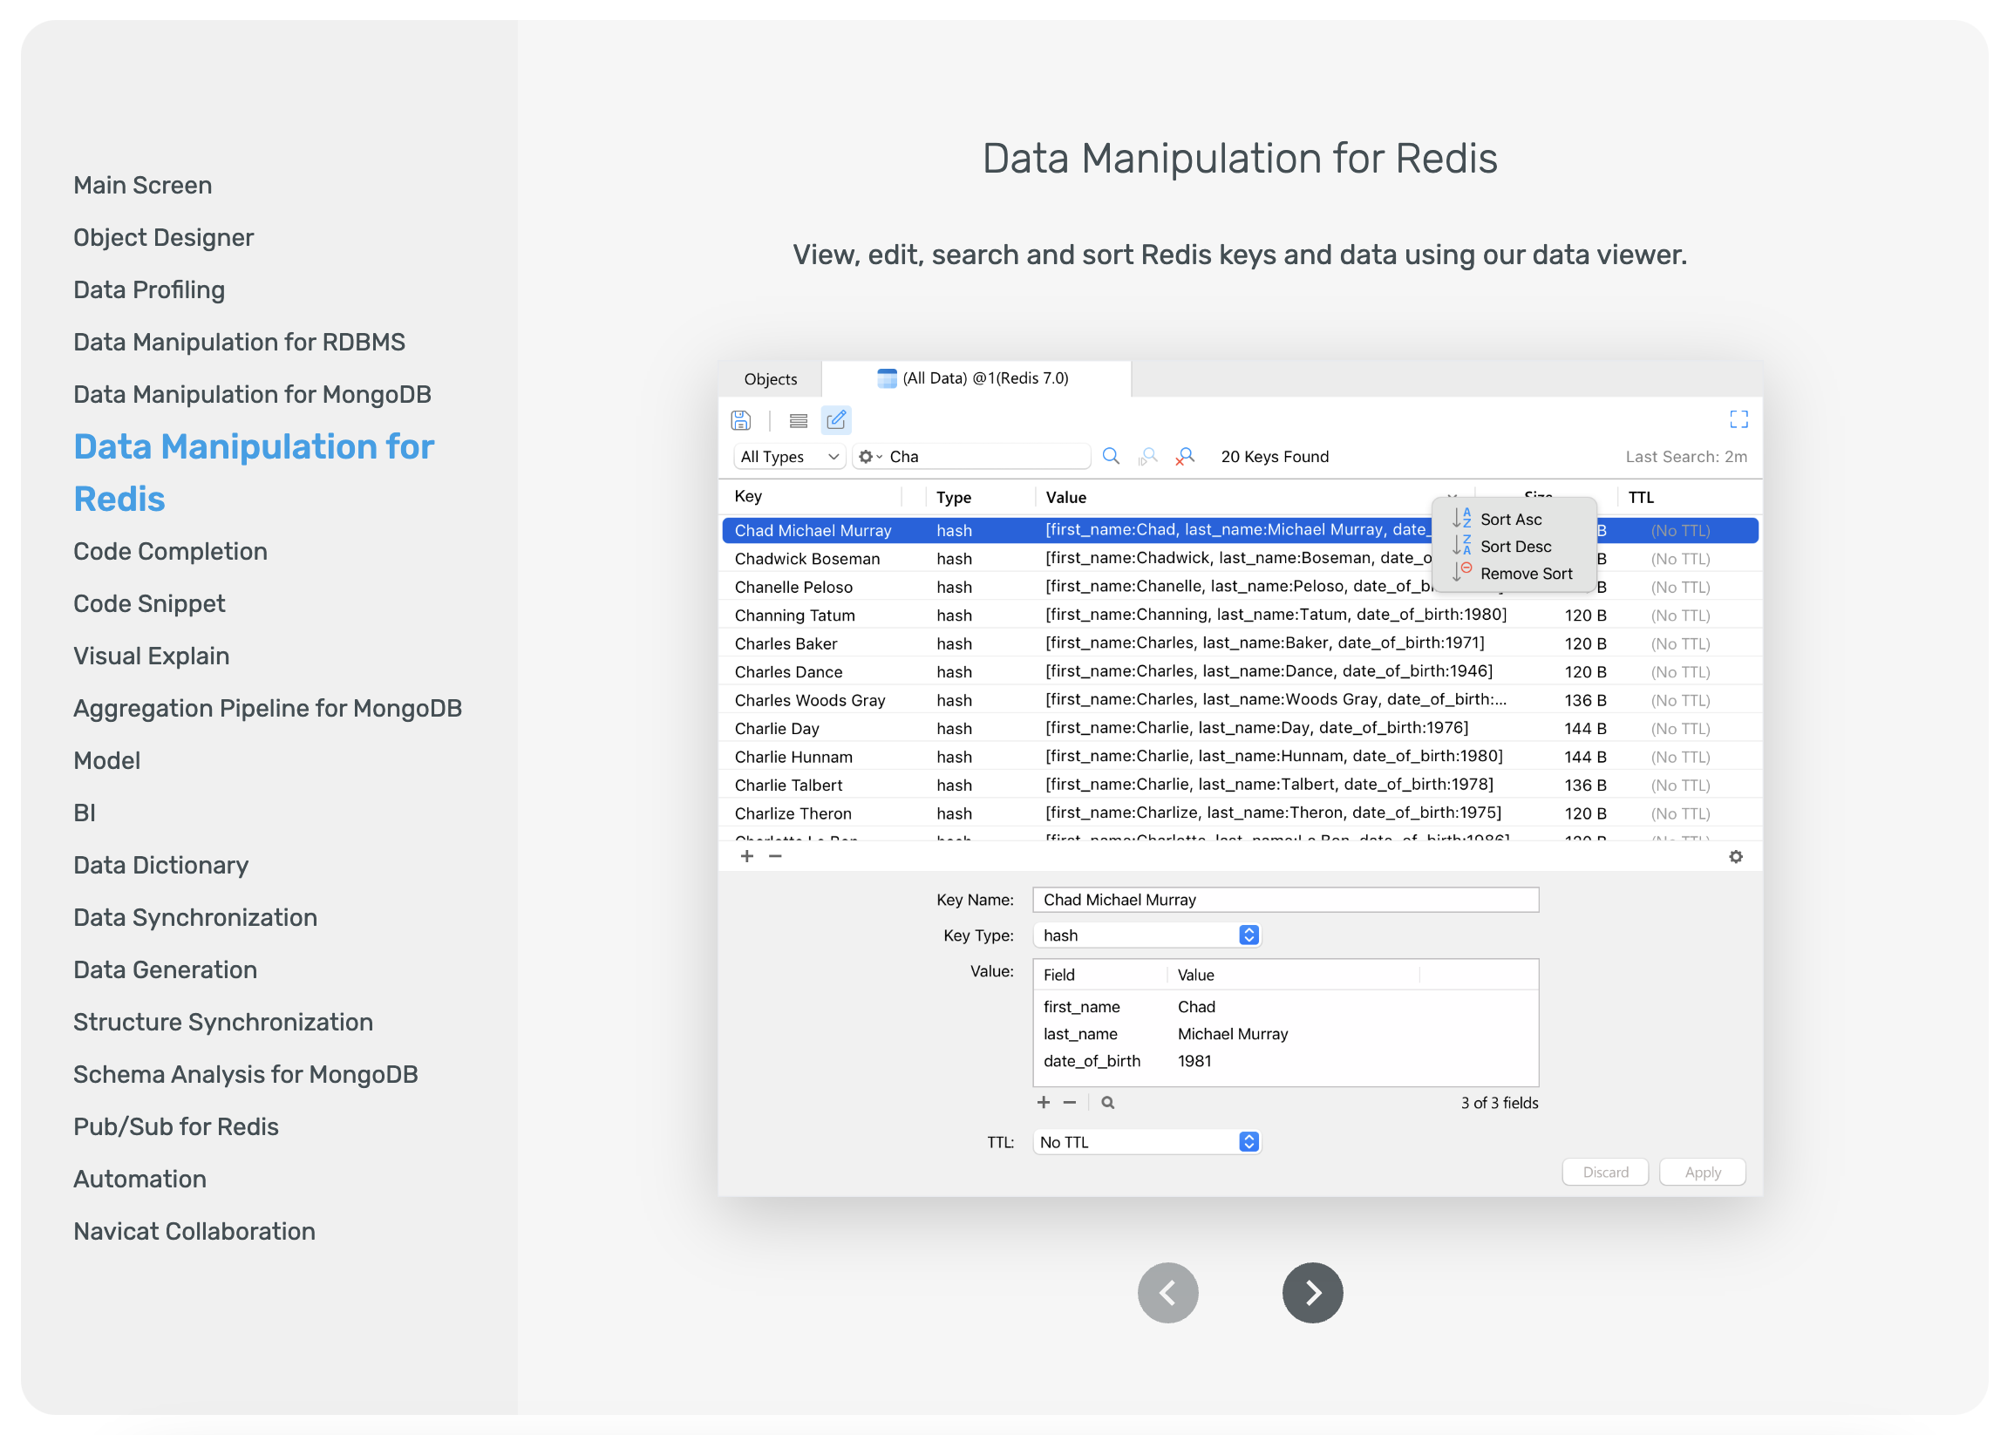Select the Charlize Theron key row
The image size is (2014, 1435).
coord(1239,813)
